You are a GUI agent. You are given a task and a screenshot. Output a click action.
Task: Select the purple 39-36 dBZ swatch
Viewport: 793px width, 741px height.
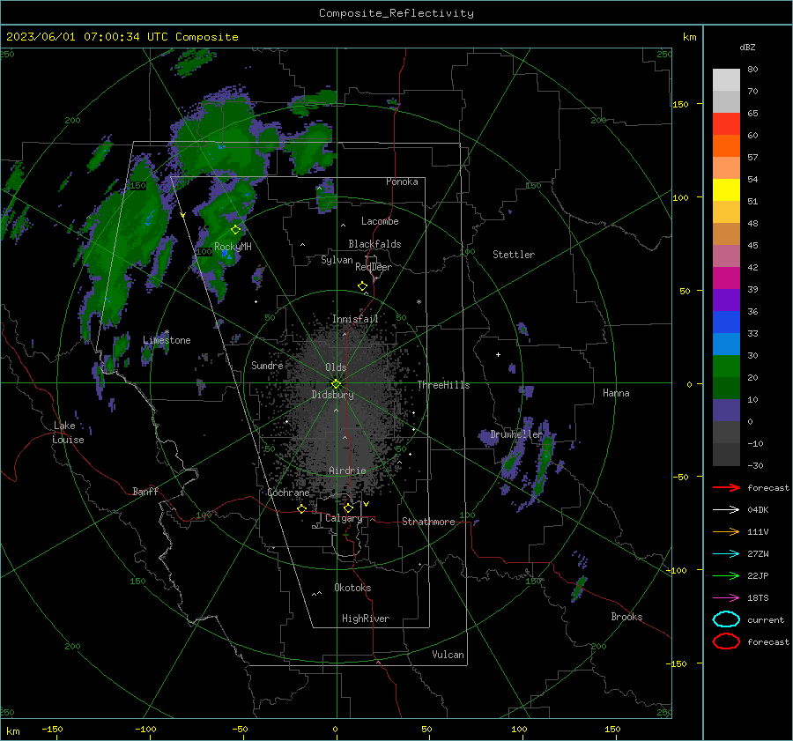click(x=726, y=300)
